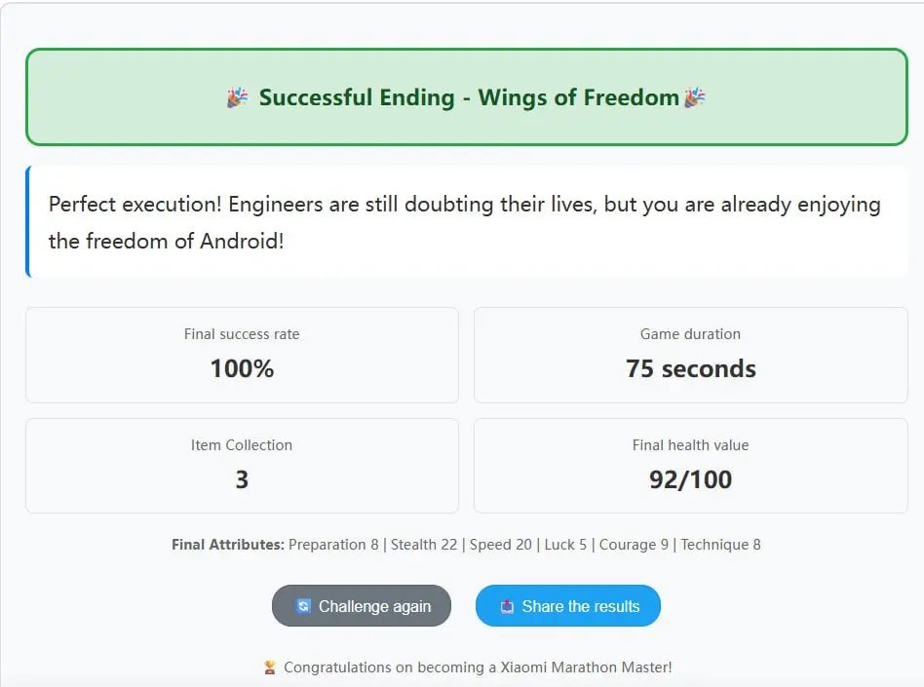Click the 75 seconds value

[690, 368]
